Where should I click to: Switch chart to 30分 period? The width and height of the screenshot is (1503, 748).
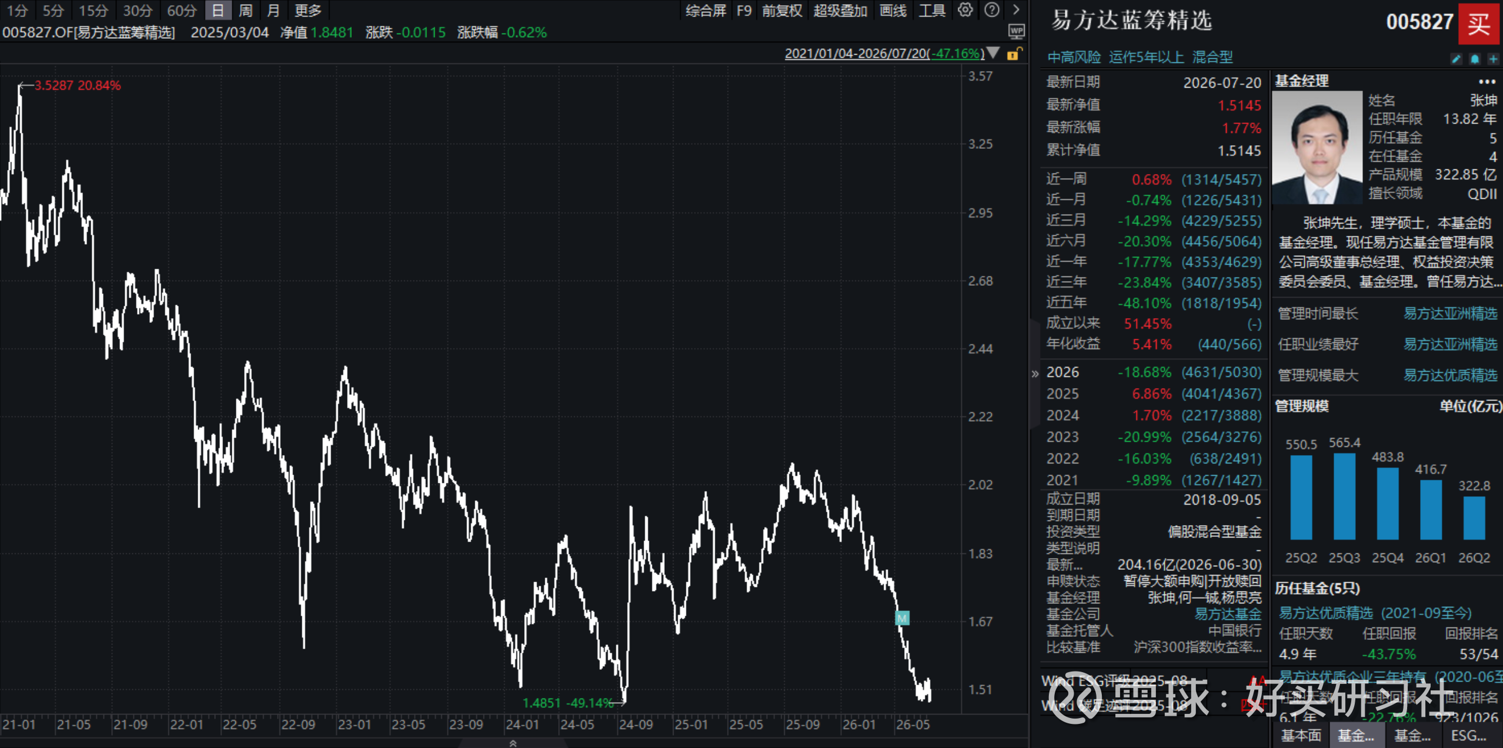(138, 11)
